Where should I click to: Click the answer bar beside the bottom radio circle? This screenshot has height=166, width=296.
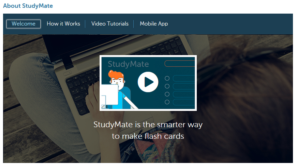pyautogui.click(x=184, y=102)
